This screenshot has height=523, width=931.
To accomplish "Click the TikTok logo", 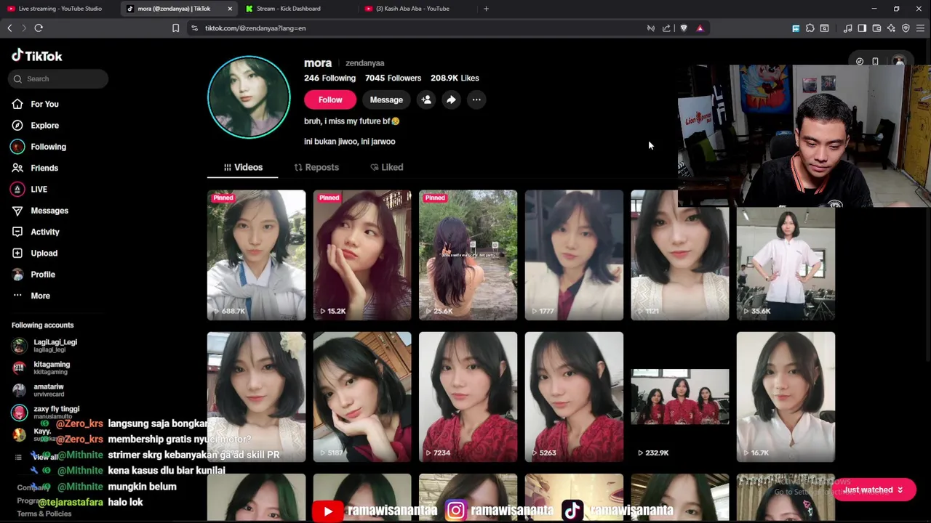I will pos(36,56).
